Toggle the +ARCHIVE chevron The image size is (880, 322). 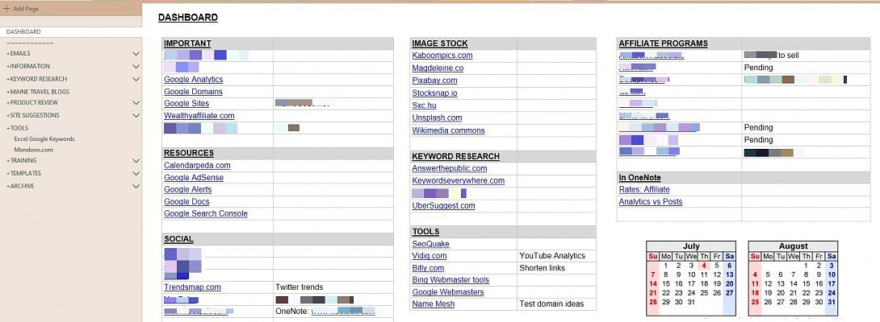coord(136,186)
